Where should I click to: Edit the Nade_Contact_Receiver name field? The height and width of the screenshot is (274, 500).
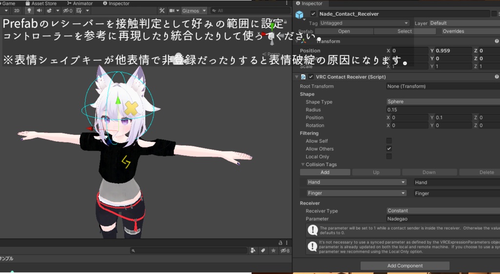click(404, 14)
